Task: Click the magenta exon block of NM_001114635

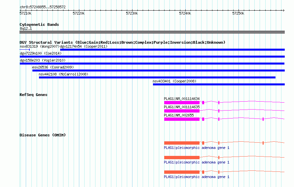Action: pyautogui.click(x=182, y=111)
